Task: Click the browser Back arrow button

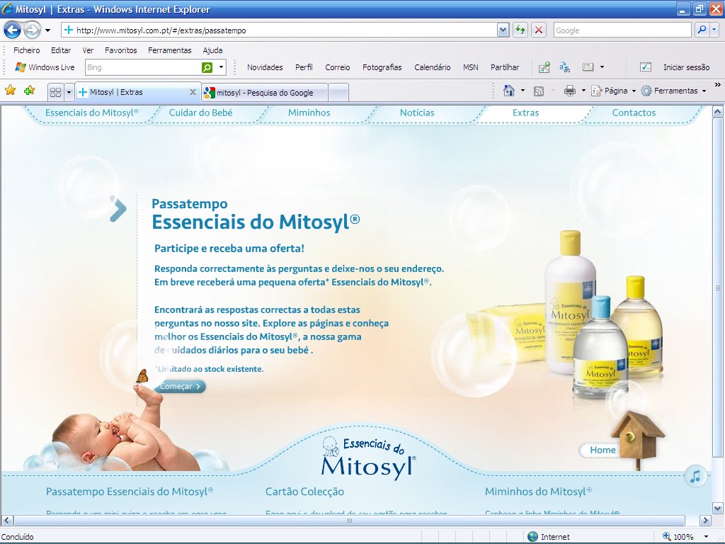Action: pyautogui.click(x=13, y=30)
